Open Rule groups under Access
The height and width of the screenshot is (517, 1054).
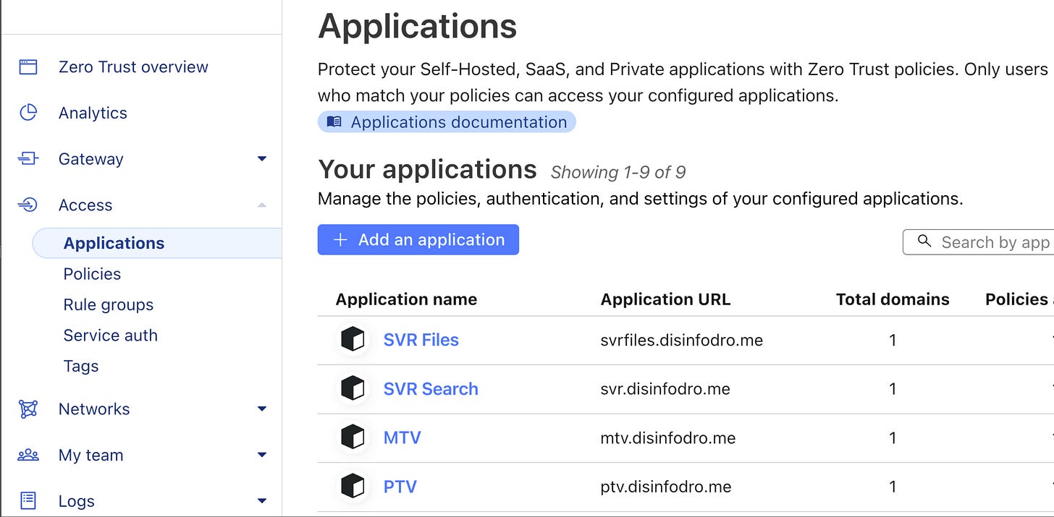[x=109, y=305]
